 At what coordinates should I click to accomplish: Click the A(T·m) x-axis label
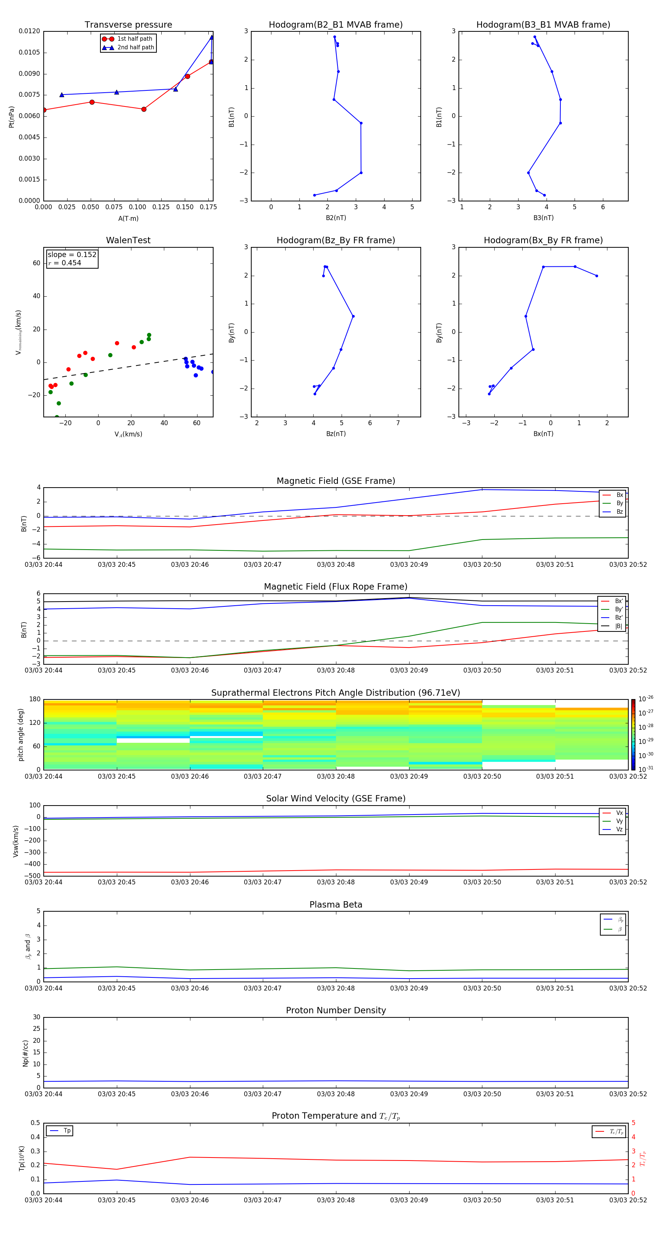(x=128, y=218)
